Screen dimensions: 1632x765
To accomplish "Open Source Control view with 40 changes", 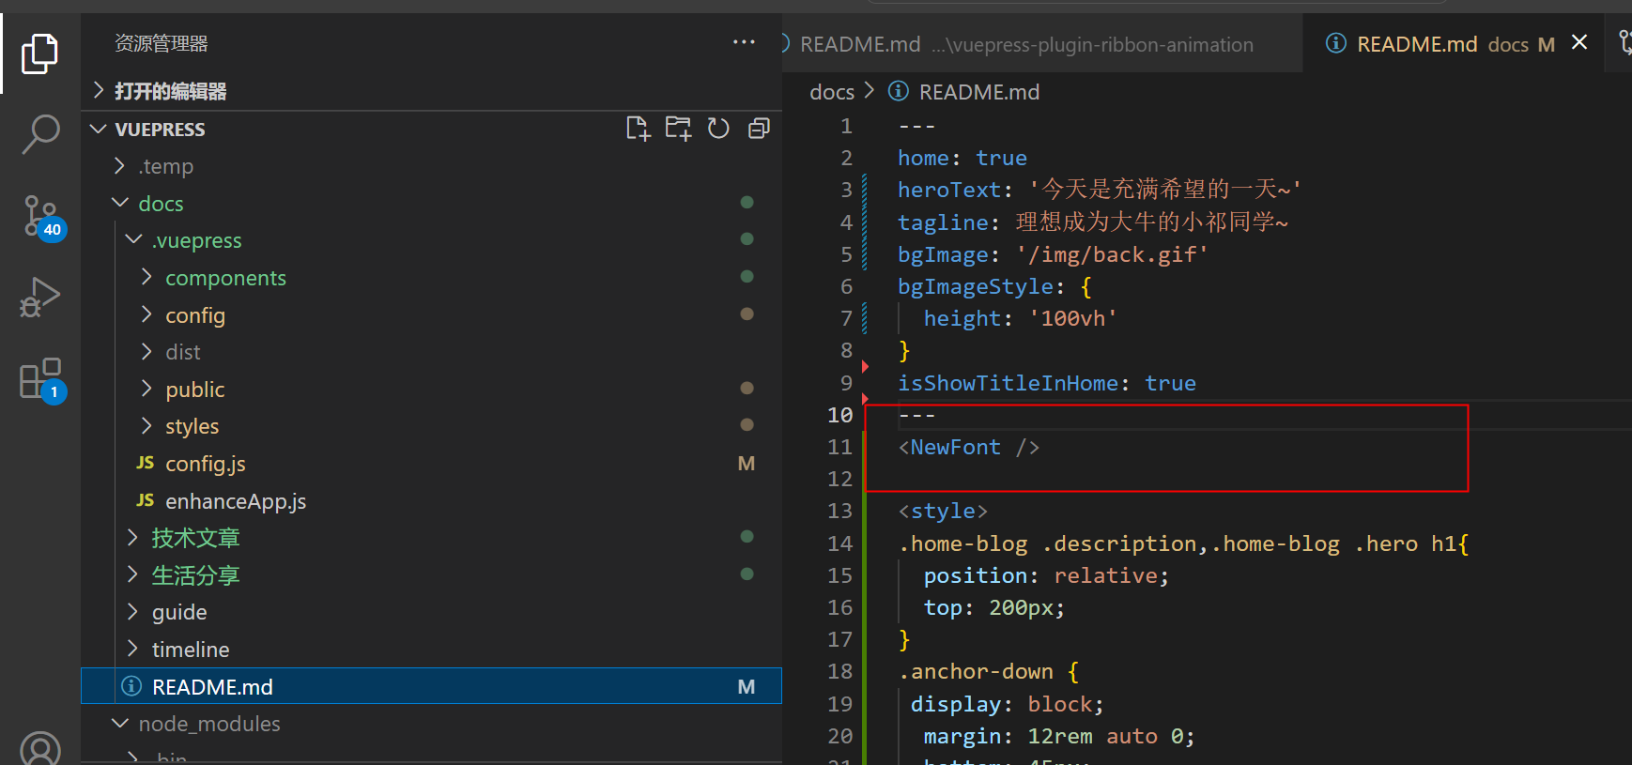I will [x=42, y=218].
